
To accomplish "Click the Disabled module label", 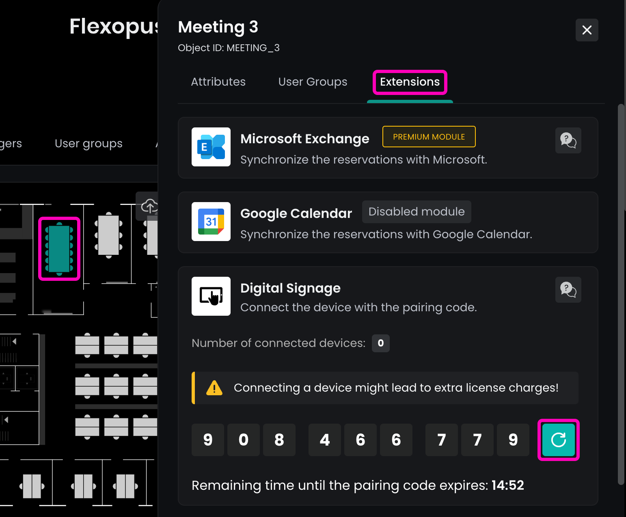I will [x=416, y=212].
